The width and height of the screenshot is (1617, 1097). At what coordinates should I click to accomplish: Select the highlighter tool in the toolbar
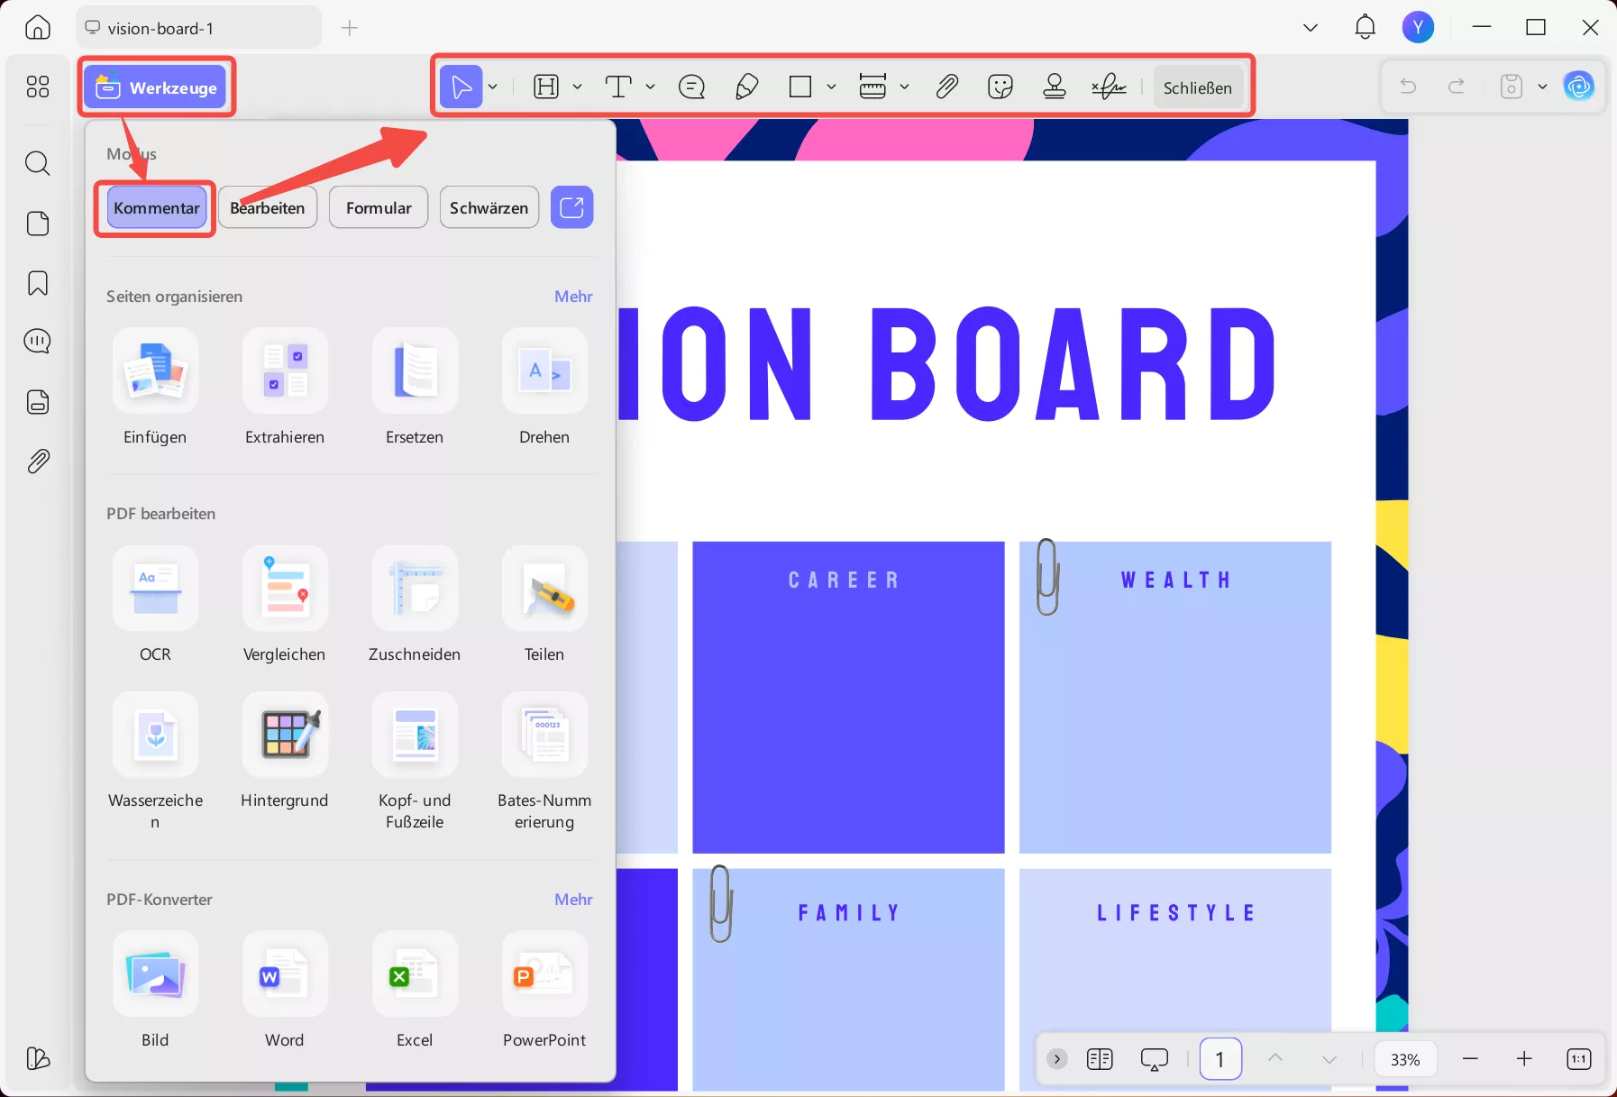point(546,87)
